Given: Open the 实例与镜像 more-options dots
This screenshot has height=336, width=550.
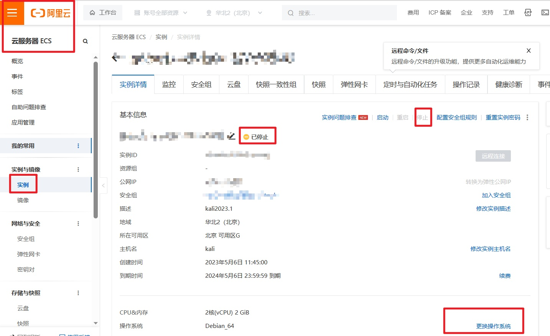Looking at the screenshot, I should tap(78, 169).
